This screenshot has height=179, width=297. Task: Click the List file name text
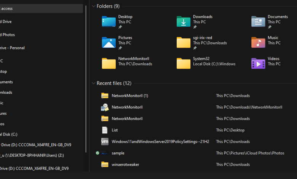click(x=115, y=130)
